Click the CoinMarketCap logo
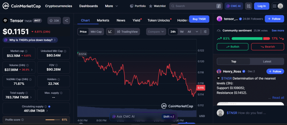The height and width of the screenshot is (125, 287). coord(22,6)
